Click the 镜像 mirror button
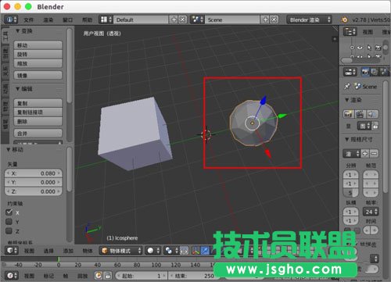The height and width of the screenshot is (282, 391). [x=38, y=75]
